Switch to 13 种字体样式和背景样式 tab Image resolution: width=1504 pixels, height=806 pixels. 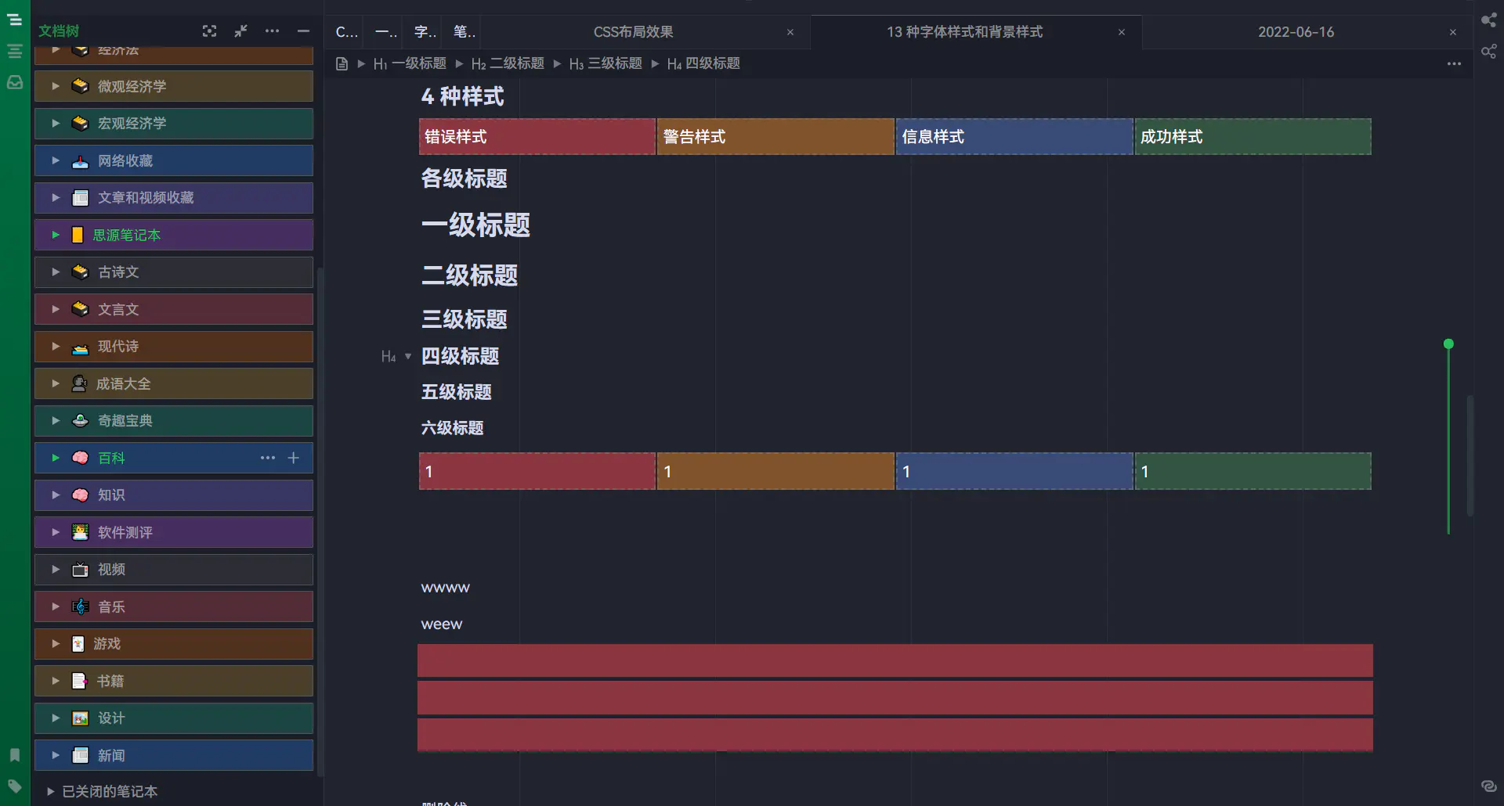click(964, 32)
